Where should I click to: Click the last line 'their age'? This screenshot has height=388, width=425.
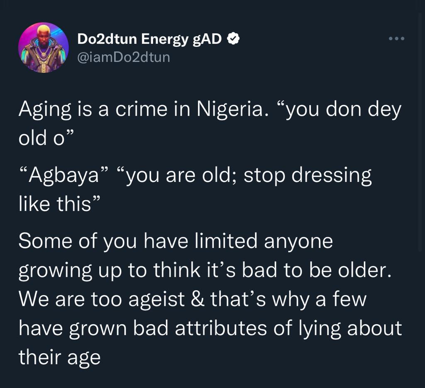point(60,357)
